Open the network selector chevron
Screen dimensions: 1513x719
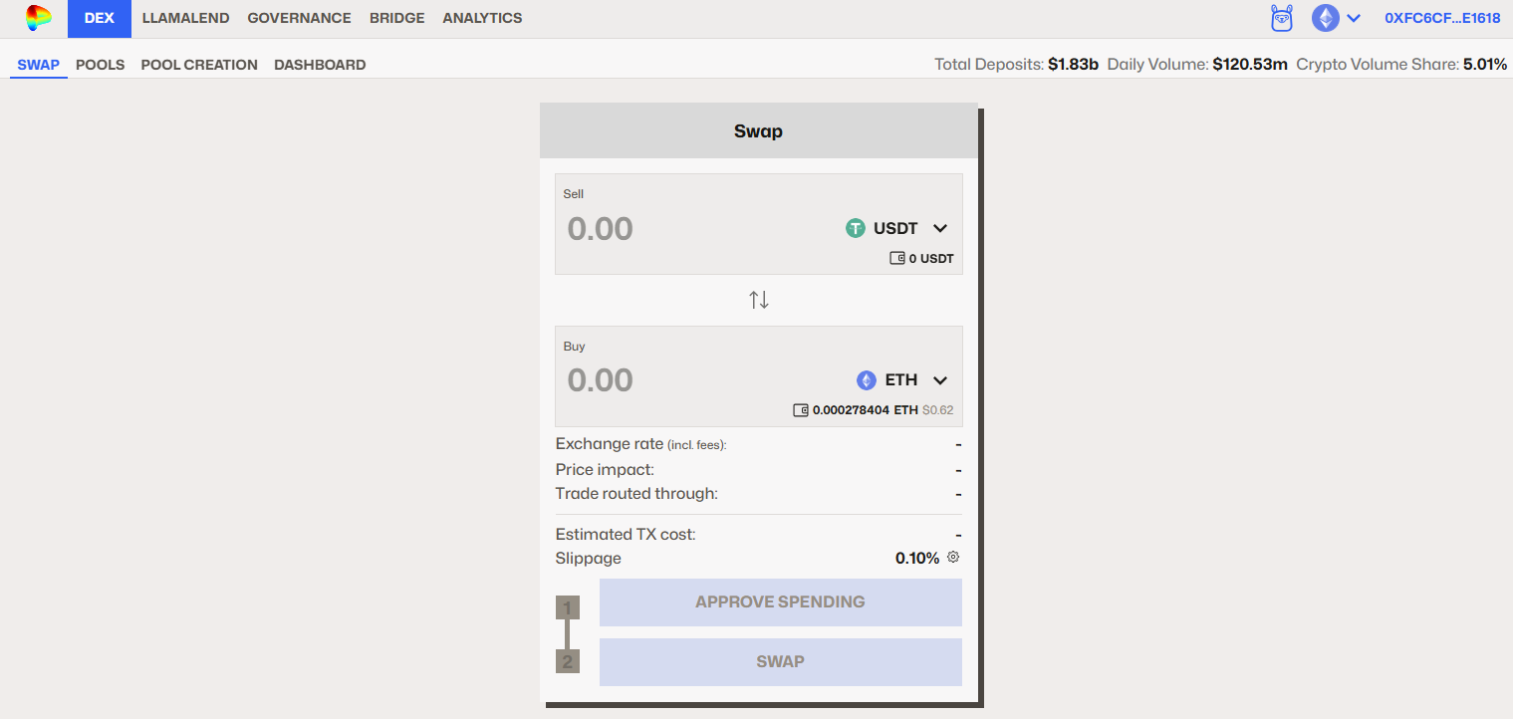coord(1354,18)
